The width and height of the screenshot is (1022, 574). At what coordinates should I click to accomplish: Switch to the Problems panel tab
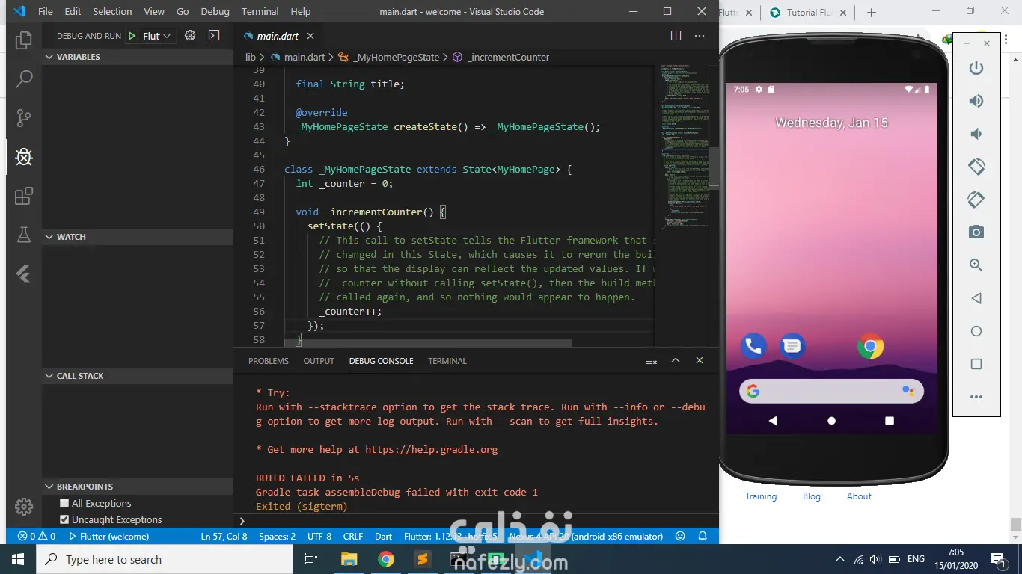click(268, 361)
